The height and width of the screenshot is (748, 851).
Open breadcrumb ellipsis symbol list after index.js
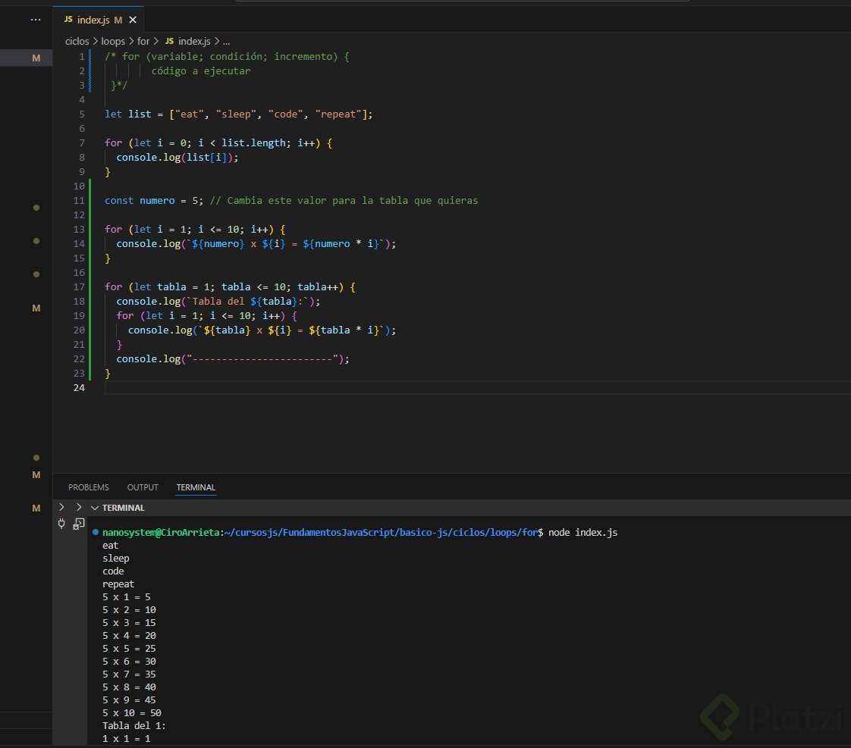coord(225,41)
